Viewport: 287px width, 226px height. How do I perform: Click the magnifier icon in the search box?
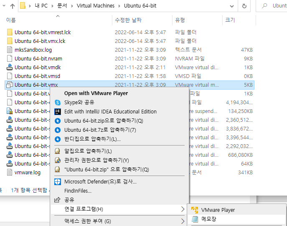point(264,6)
